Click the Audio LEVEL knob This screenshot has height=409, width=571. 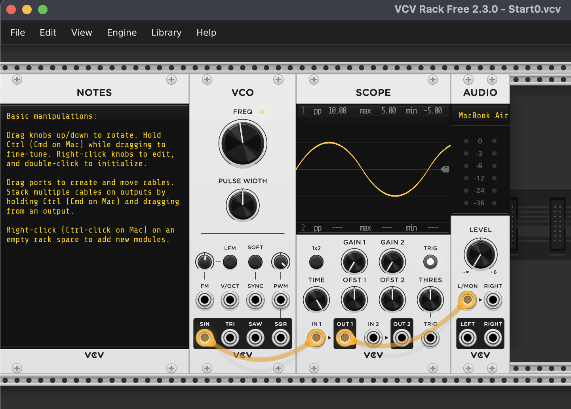[x=480, y=254]
